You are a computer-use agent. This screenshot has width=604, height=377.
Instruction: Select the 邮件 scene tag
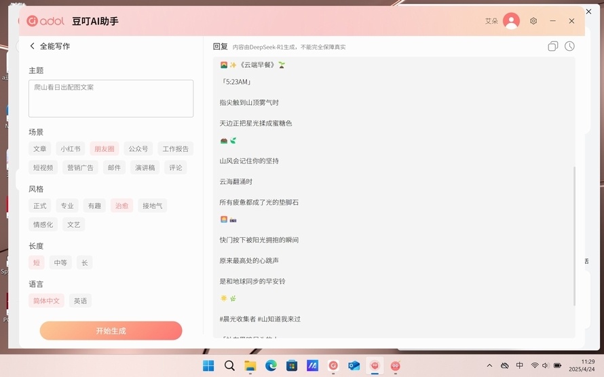pyautogui.click(x=114, y=167)
